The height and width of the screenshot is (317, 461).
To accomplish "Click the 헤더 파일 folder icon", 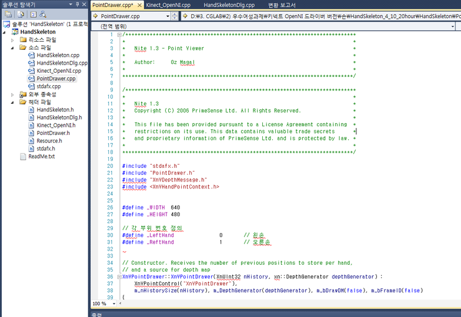I will [23, 102].
